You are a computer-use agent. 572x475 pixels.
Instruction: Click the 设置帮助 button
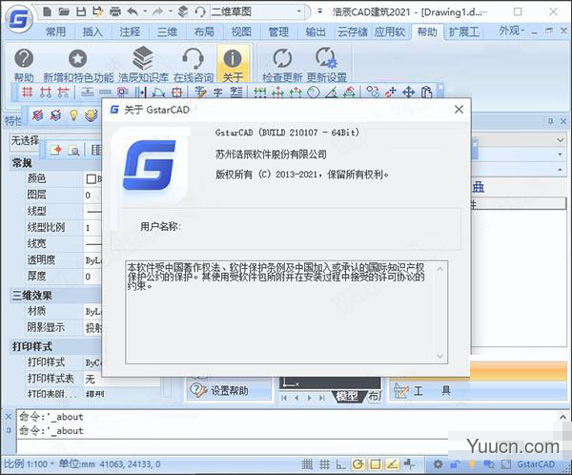(229, 391)
